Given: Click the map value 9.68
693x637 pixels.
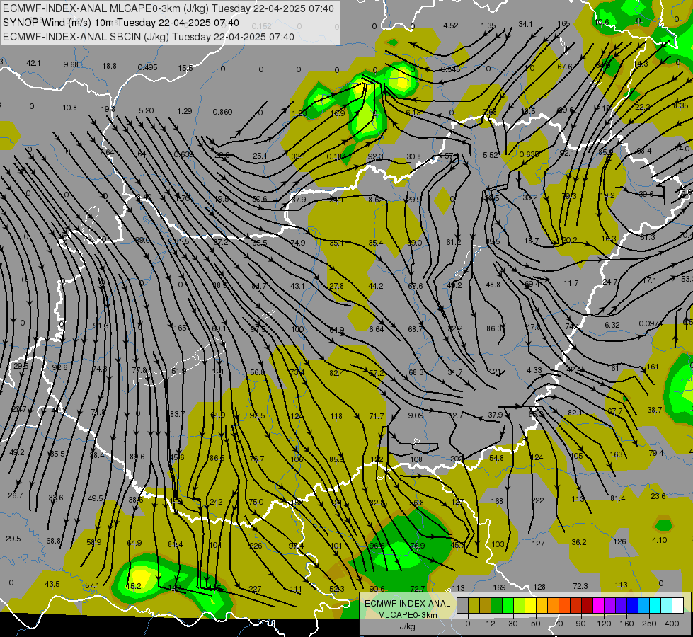Looking at the screenshot, I should (x=71, y=64).
